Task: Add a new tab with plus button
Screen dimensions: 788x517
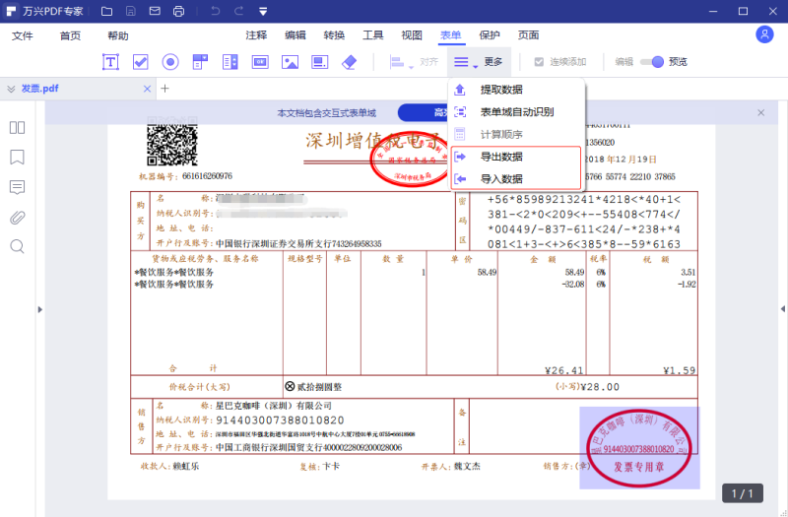Action: click(164, 89)
